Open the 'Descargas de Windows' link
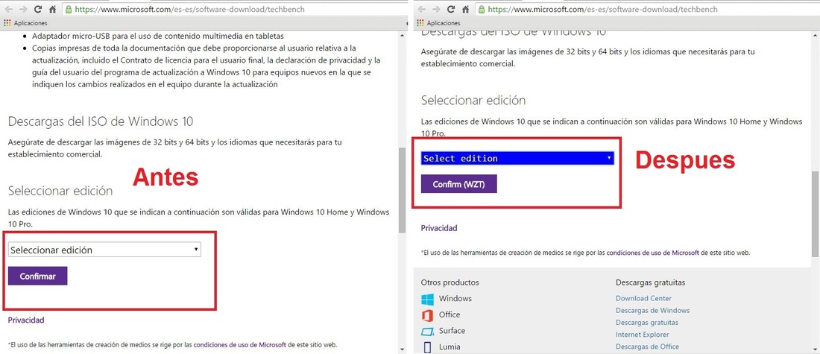This screenshot has height=354, width=820. click(653, 311)
